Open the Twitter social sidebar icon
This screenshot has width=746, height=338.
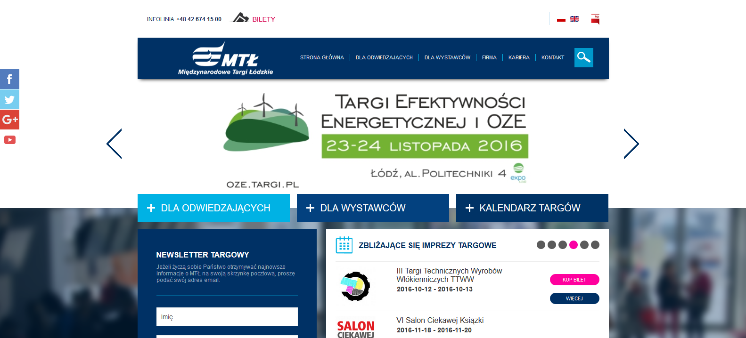(9, 99)
